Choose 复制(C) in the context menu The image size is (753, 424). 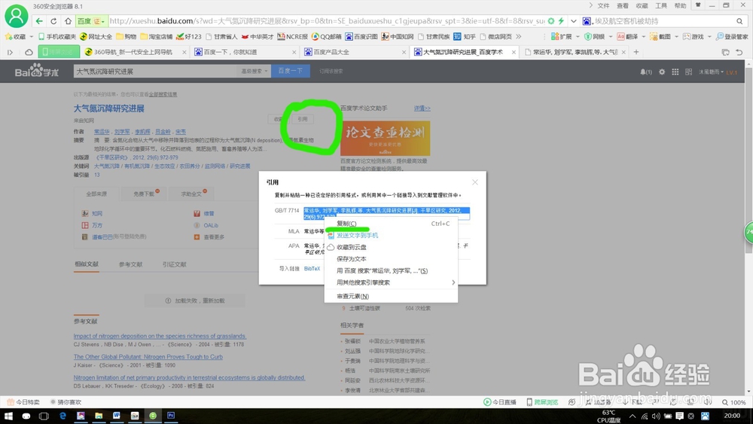[x=391, y=223]
